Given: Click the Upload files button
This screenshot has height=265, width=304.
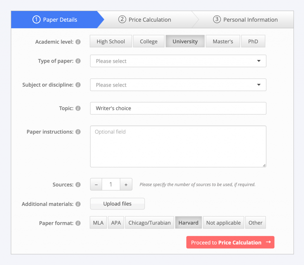Looking at the screenshot, I should tap(117, 204).
